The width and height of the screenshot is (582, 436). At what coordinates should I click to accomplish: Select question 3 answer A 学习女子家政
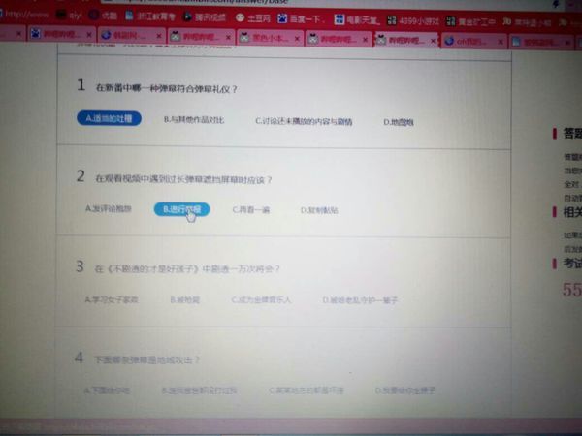coord(112,299)
